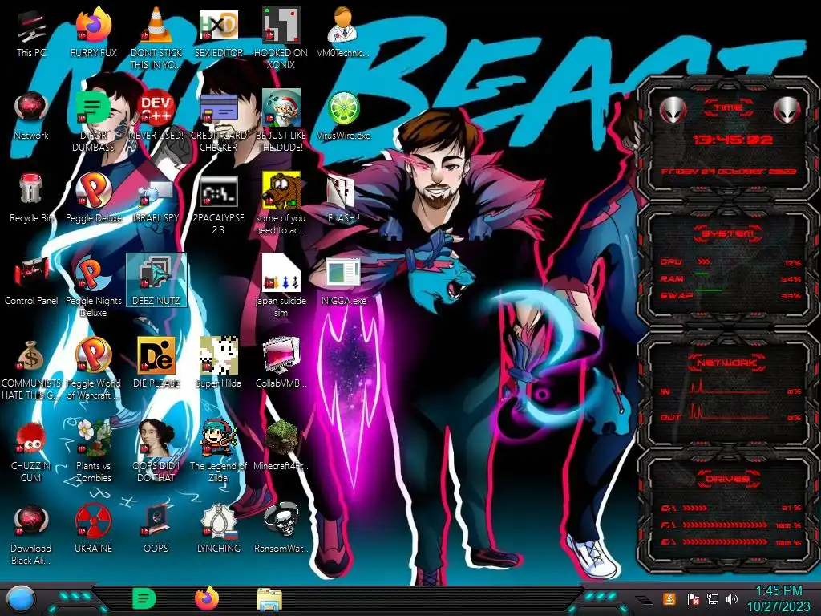The height and width of the screenshot is (616, 821).
Task: Click the DRIVES widget header
Action: tap(728, 480)
